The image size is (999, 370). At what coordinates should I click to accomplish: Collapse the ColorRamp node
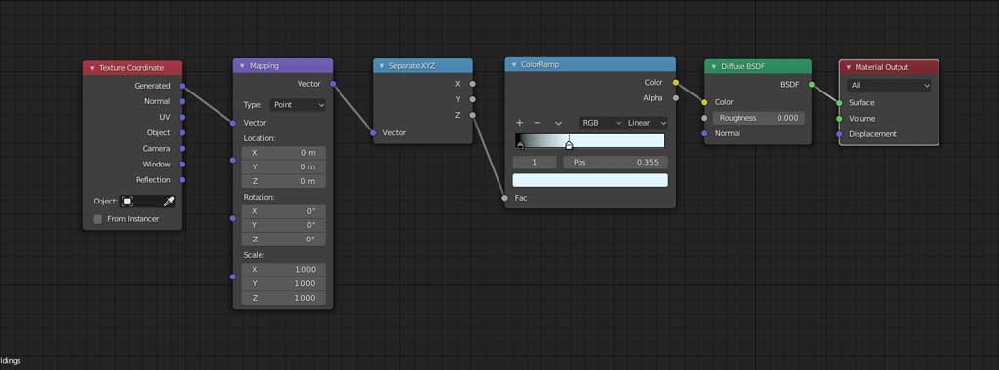click(514, 65)
